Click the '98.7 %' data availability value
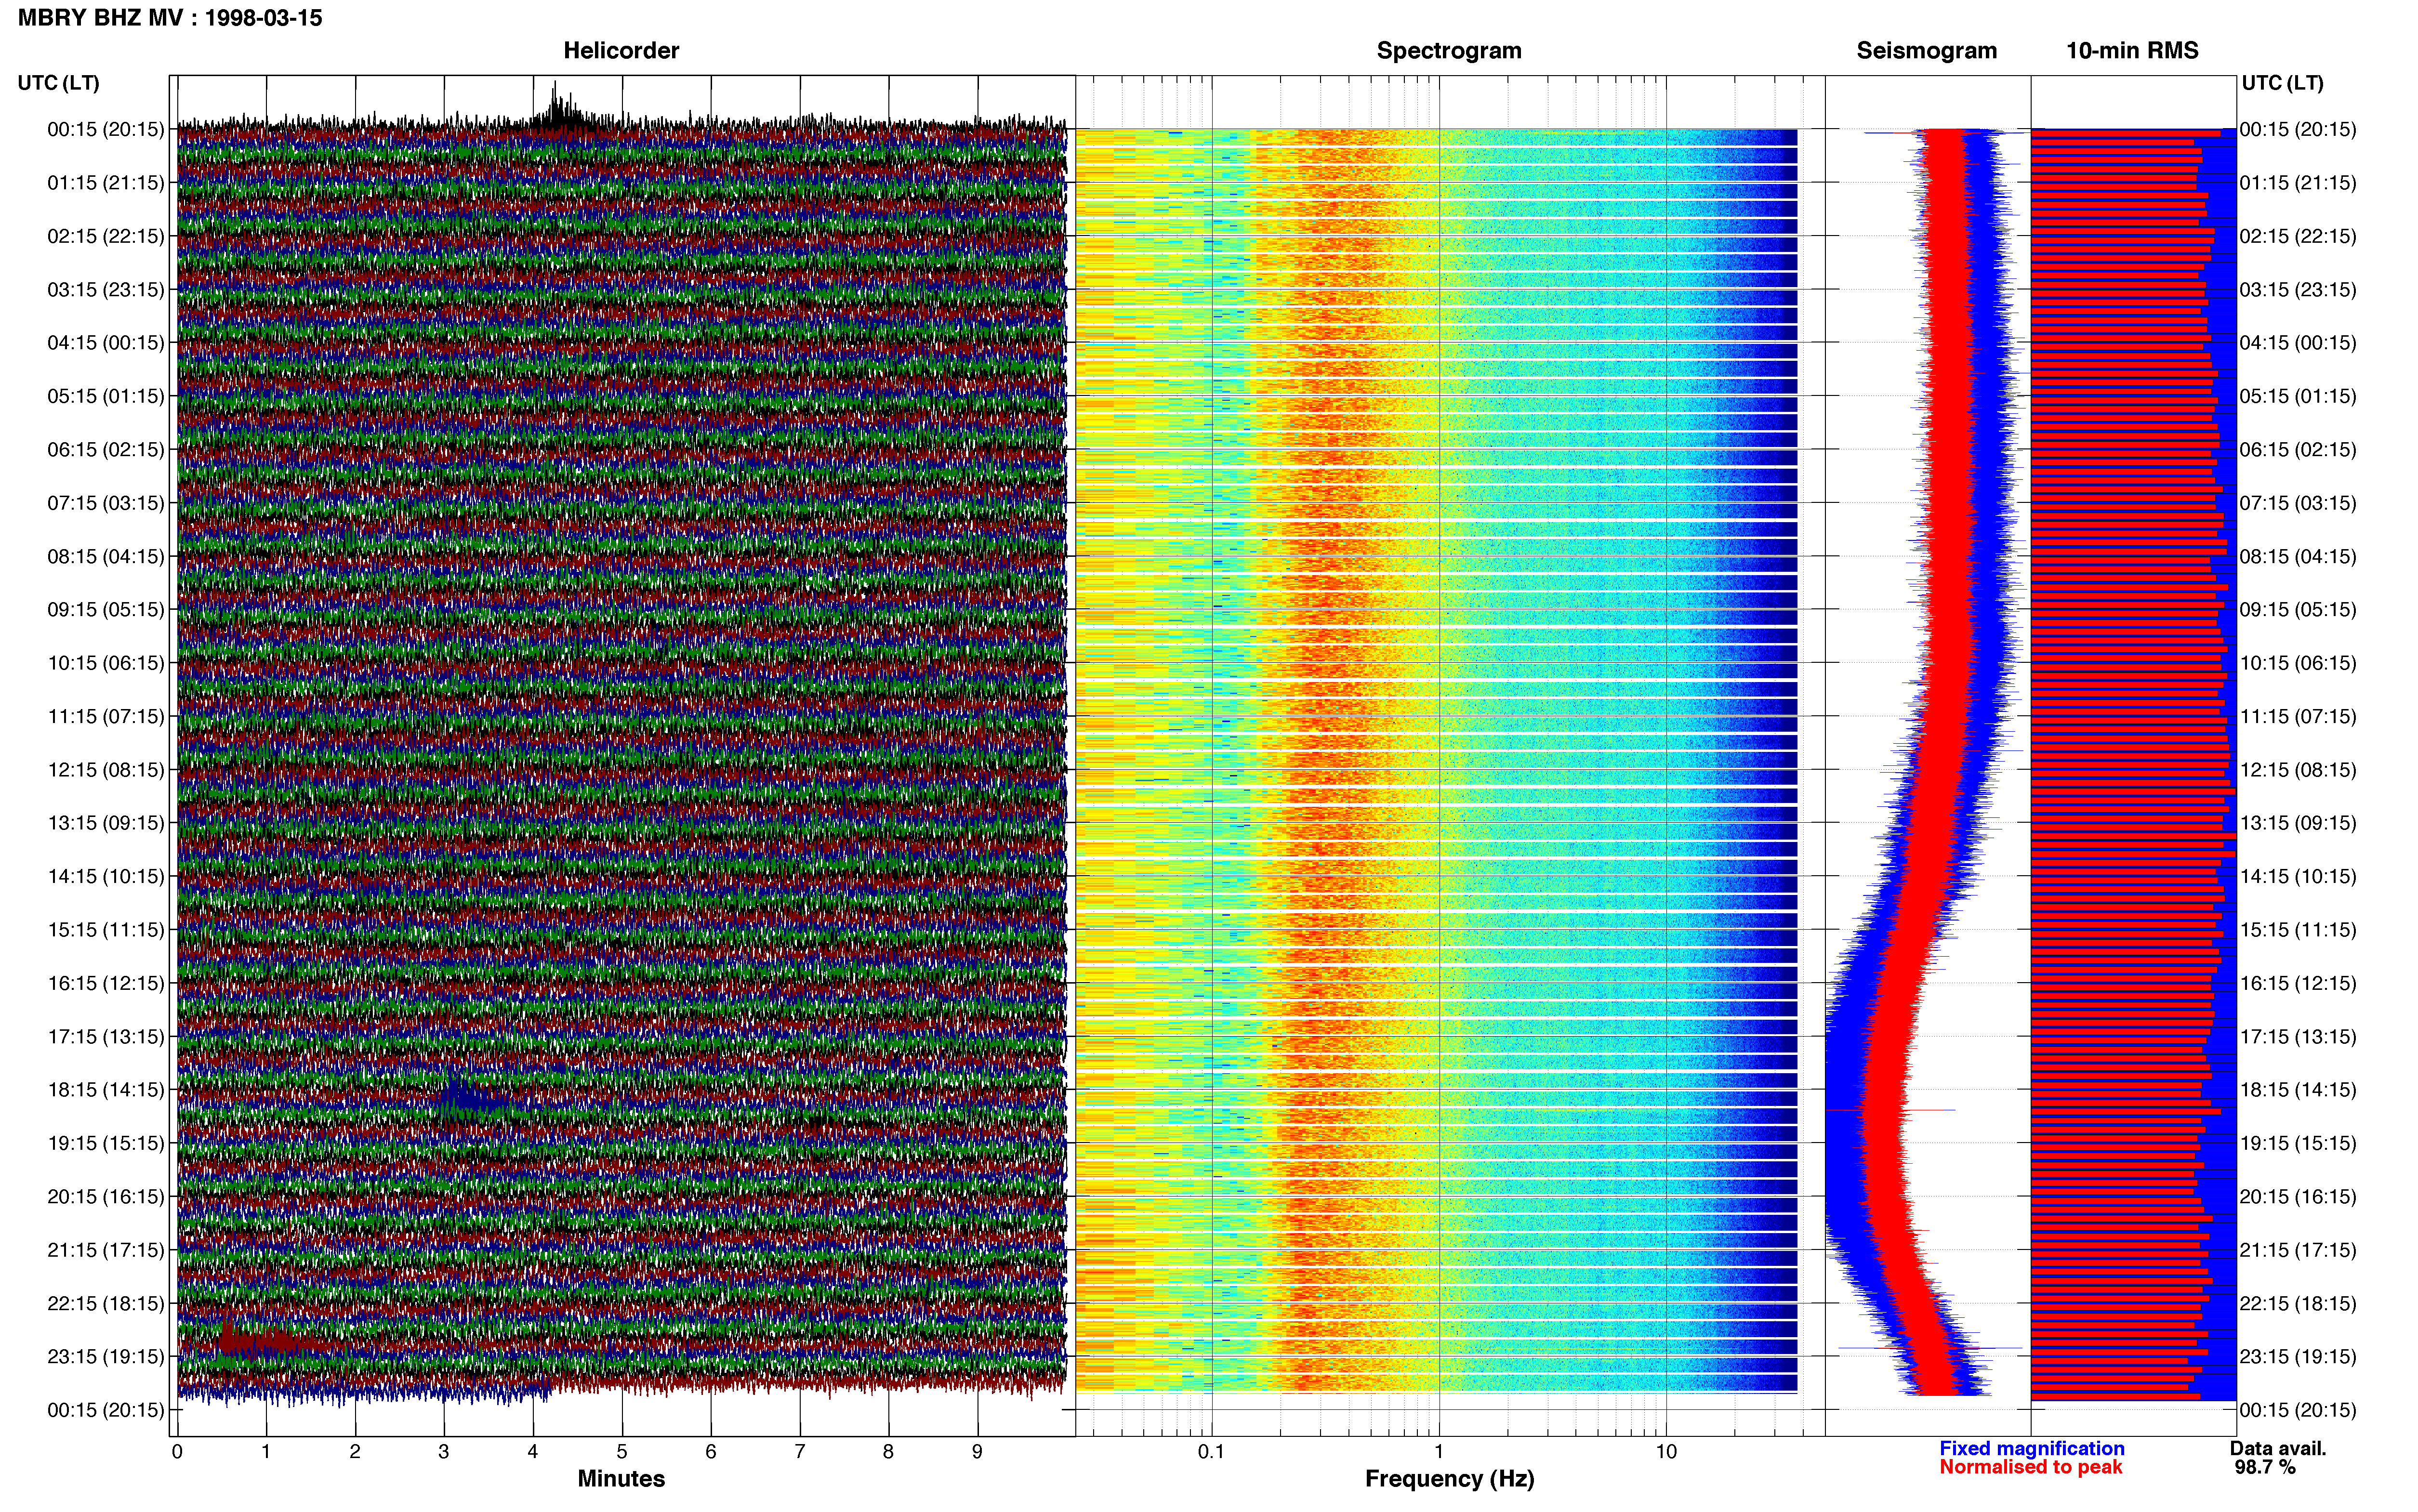 (x=2265, y=1467)
